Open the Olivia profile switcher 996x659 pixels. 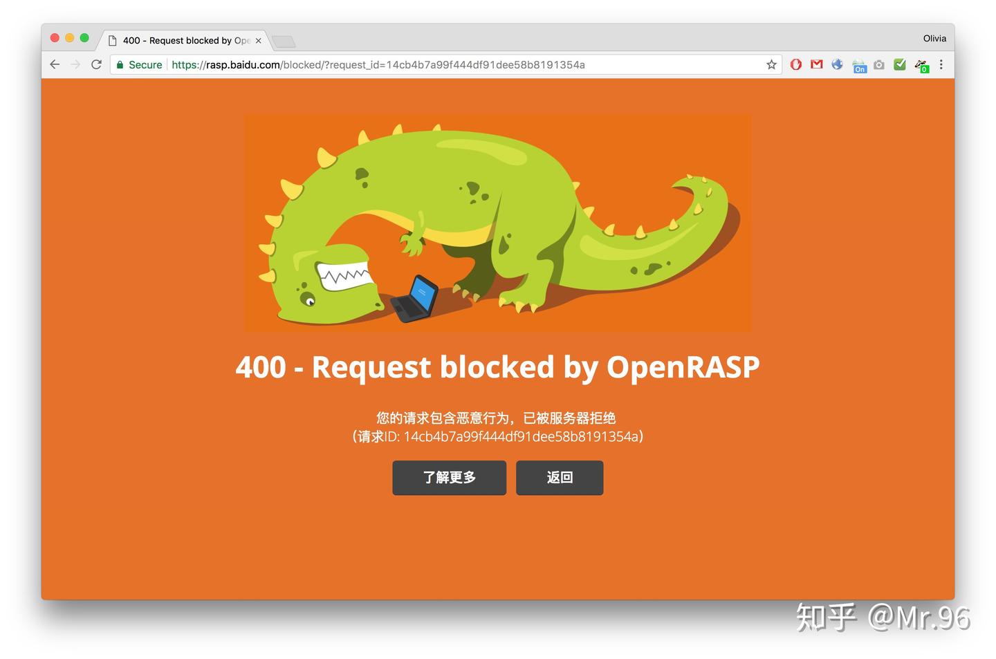coord(934,39)
